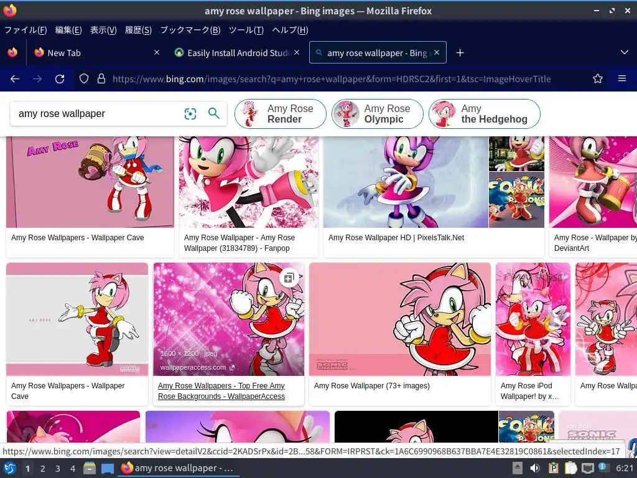Switch to Easily Install Android Studio tab

coord(238,52)
